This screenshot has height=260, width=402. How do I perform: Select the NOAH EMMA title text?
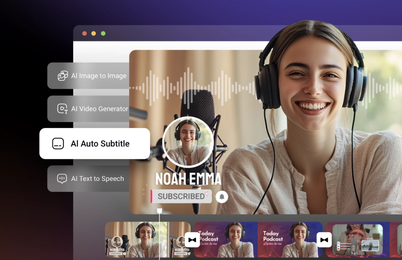188,179
